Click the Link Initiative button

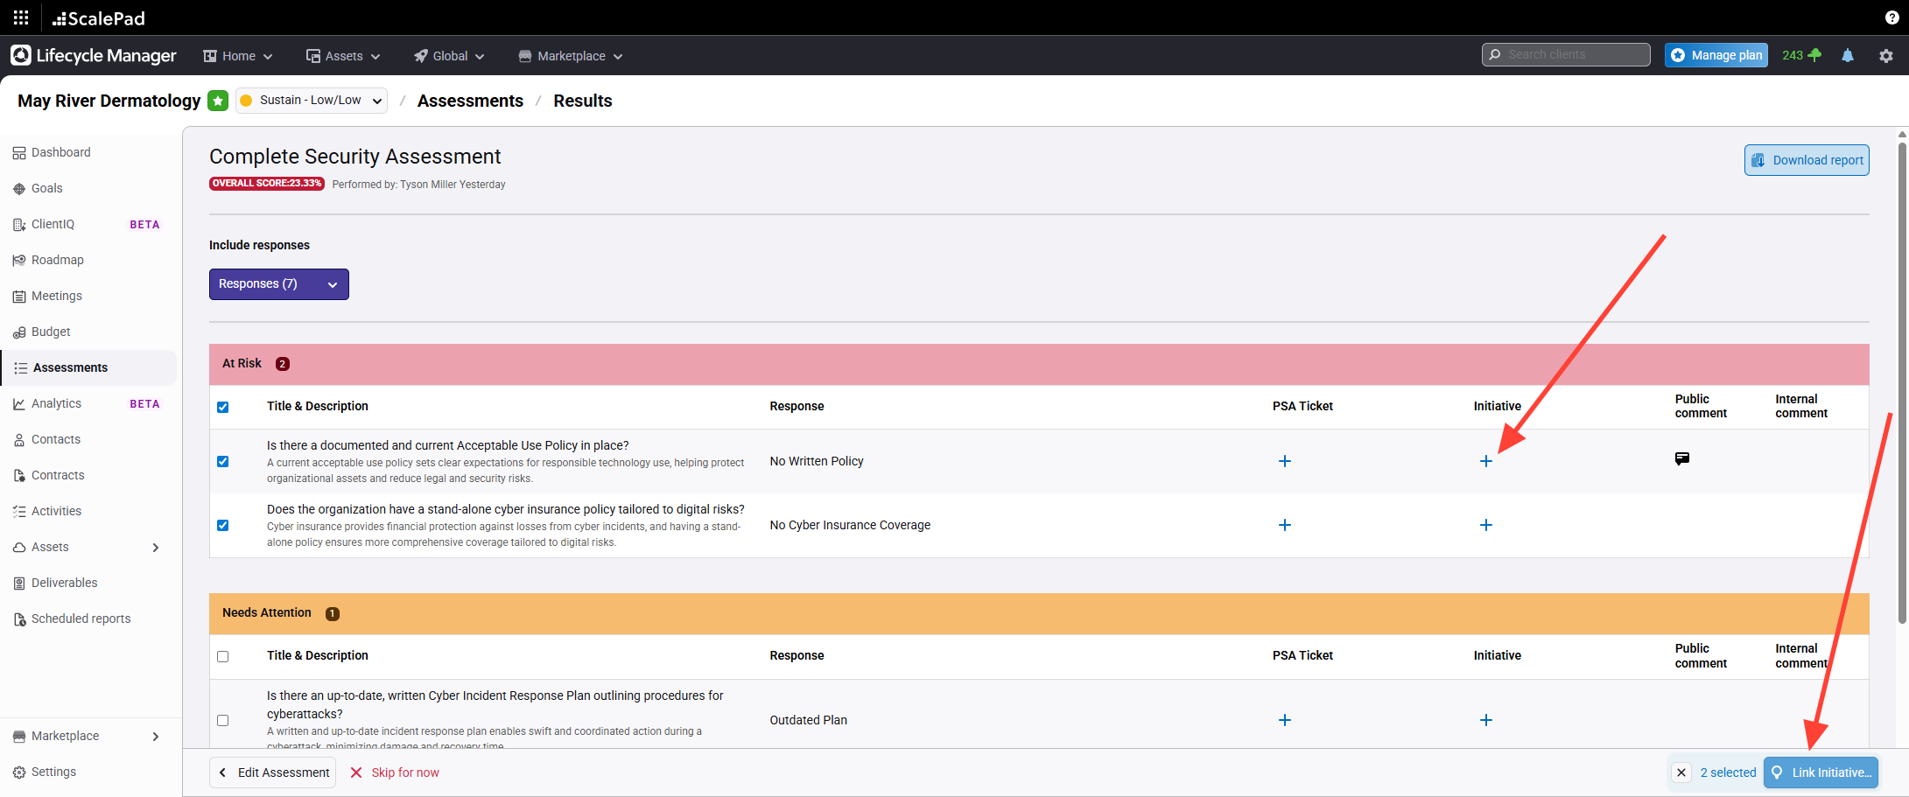[x=1821, y=773]
